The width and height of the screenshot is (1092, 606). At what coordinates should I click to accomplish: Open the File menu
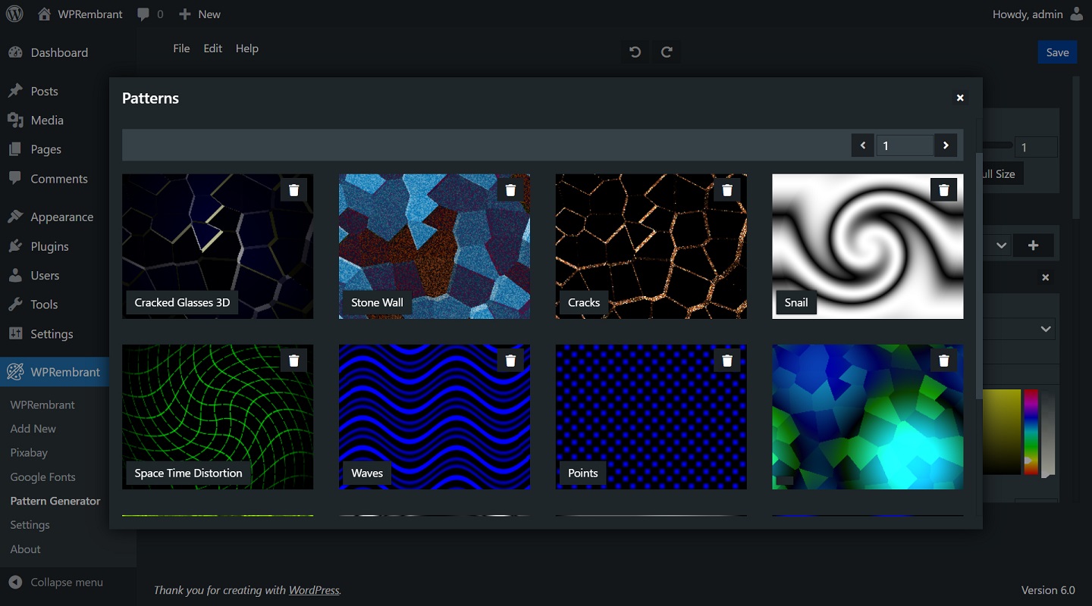(x=181, y=48)
